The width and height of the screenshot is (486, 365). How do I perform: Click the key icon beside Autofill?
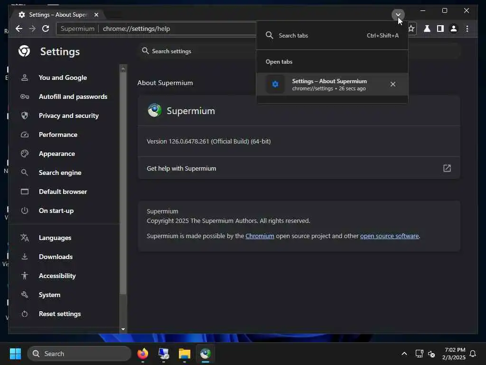(x=25, y=96)
